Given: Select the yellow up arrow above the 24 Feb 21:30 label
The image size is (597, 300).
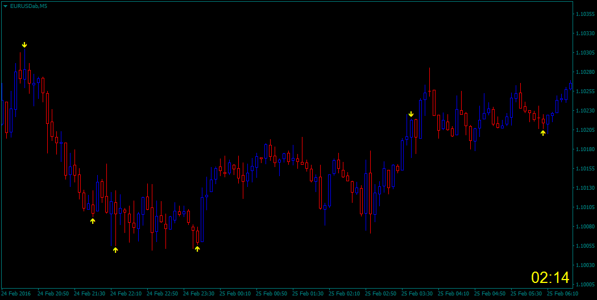Looking at the screenshot, I should (93, 220).
